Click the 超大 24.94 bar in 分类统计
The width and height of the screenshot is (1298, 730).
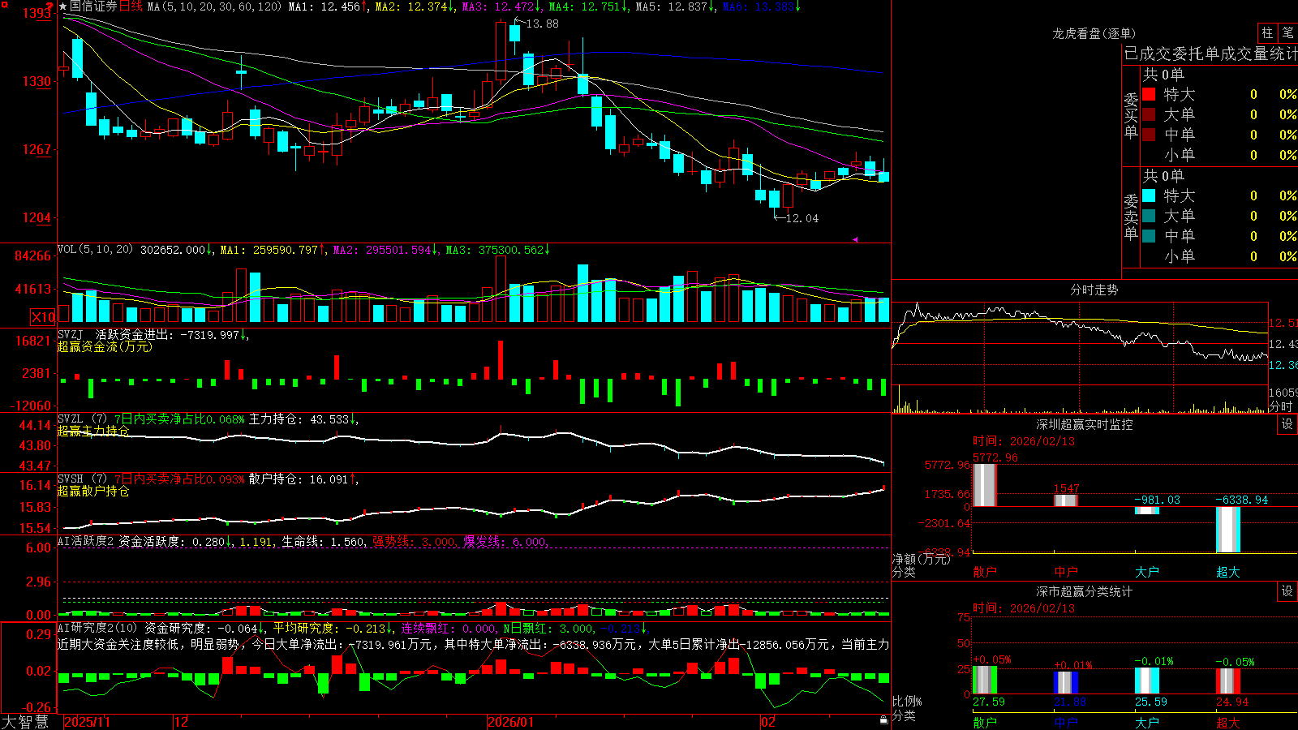pos(1227,681)
